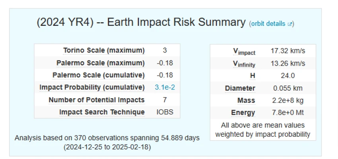Click the 3.1e-2 impact probability link
This screenshot has height=159, width=338.
pos(165,87)
